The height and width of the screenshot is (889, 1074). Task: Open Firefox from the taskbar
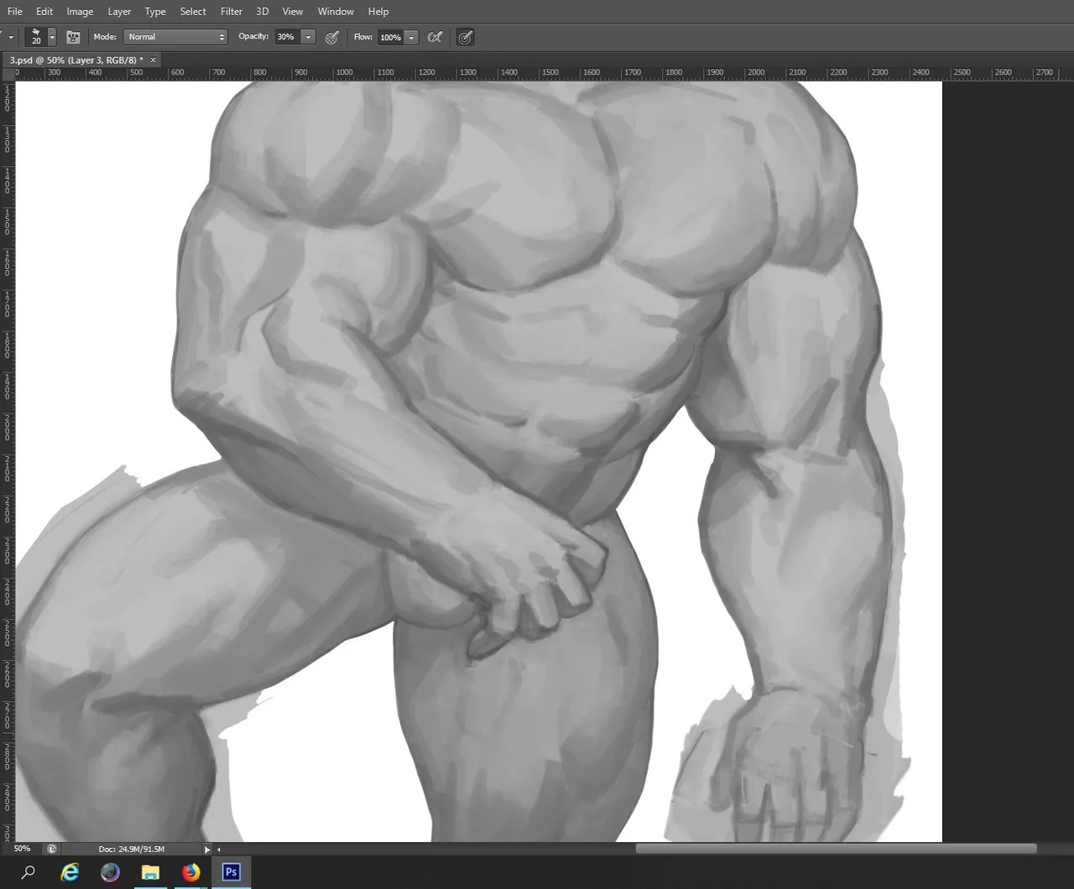pyautogui.click(x=191, y=872)
